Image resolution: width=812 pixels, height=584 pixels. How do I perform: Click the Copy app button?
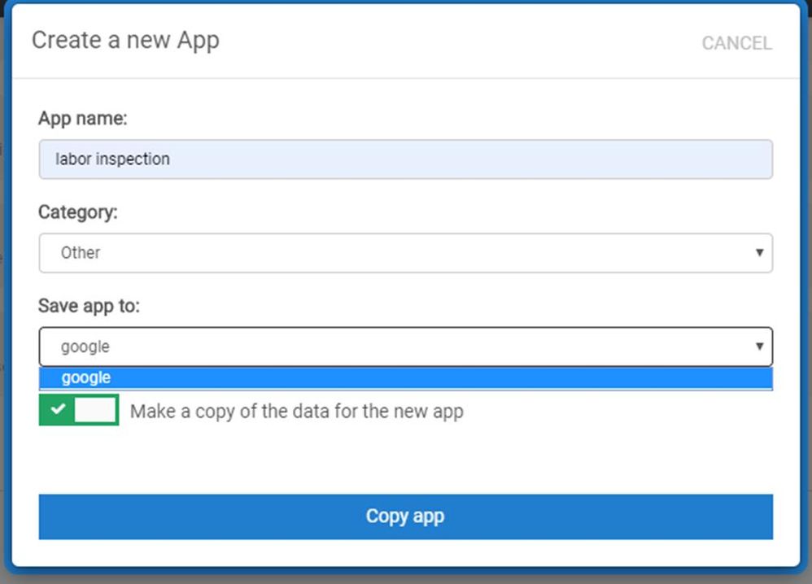coord(405,516)
